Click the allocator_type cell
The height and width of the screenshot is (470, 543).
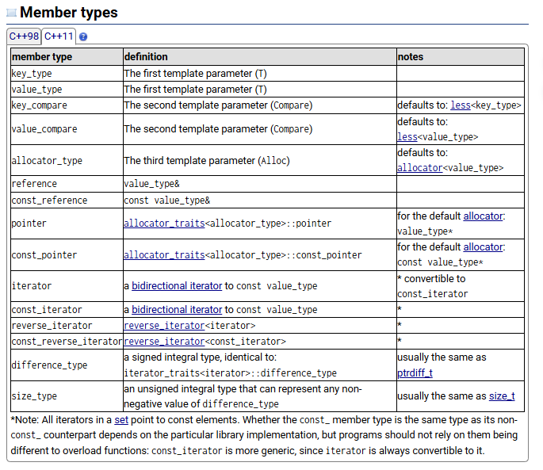click(x=67, y=160)
